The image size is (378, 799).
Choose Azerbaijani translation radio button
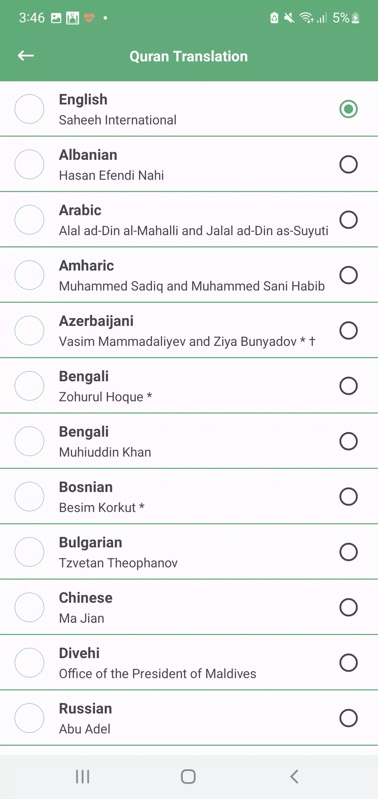pyautogui.click(x=349, y=330)
